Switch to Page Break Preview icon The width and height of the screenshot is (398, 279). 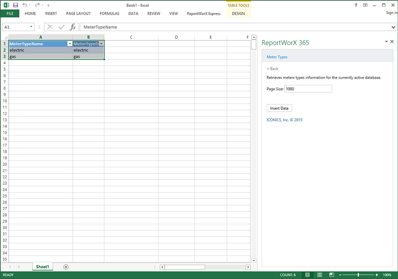[332, 275]
